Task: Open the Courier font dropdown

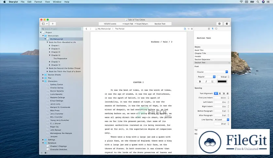Action: point(212,72)
